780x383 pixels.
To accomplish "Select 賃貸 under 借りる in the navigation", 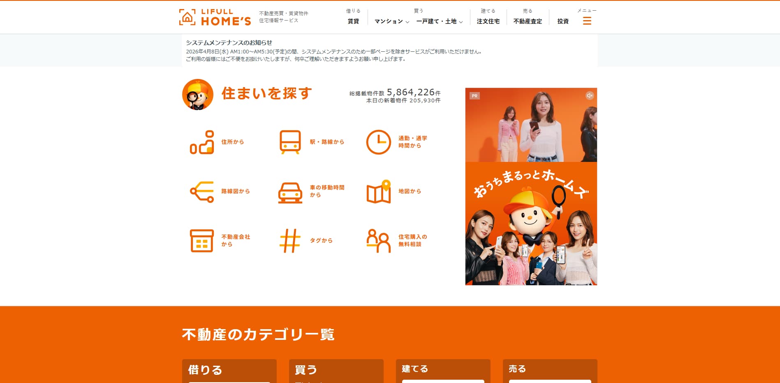I will [353, 21].
